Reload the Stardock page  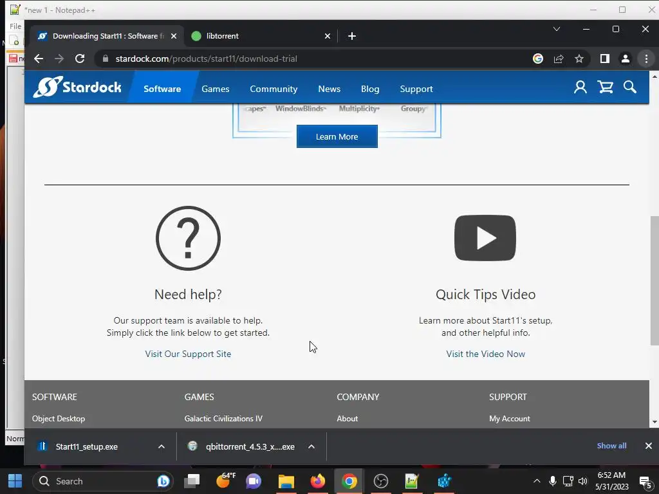(80, 59)
